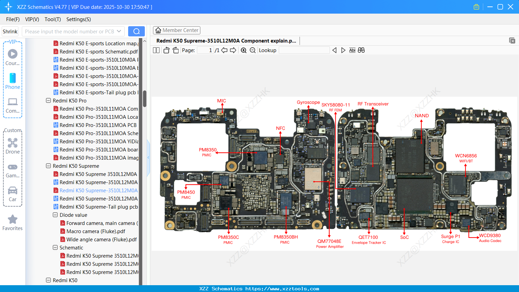Click the Member Center button
The height and width of the screenshot is (292, 519).
point(177,30)
